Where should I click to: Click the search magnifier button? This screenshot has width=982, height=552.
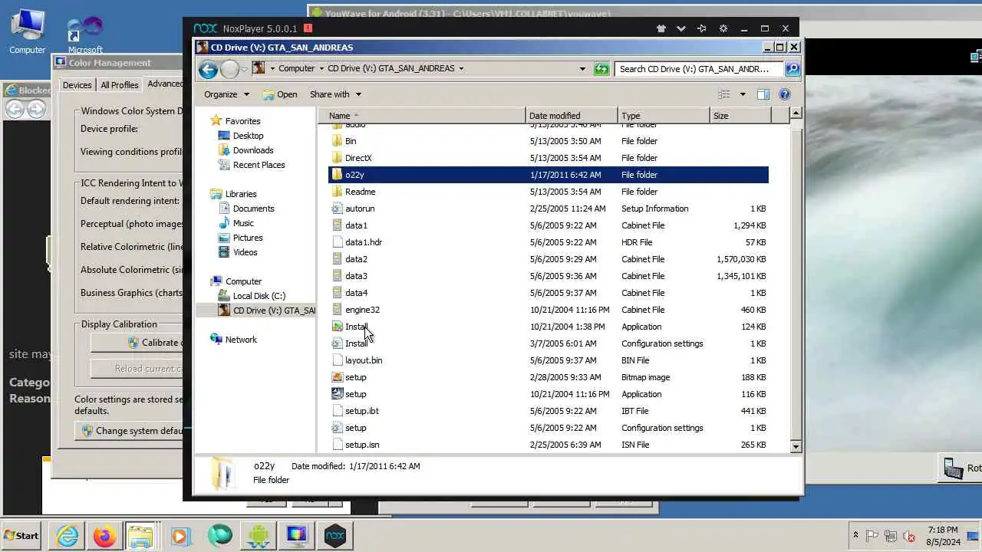(x=793, y=69)
